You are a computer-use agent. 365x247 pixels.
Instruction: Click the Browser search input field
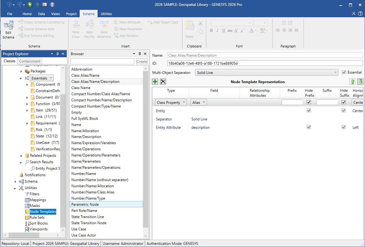[x=102, y=61]
